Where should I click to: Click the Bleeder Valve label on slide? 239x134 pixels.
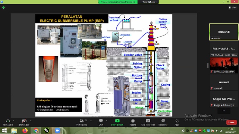133,55
